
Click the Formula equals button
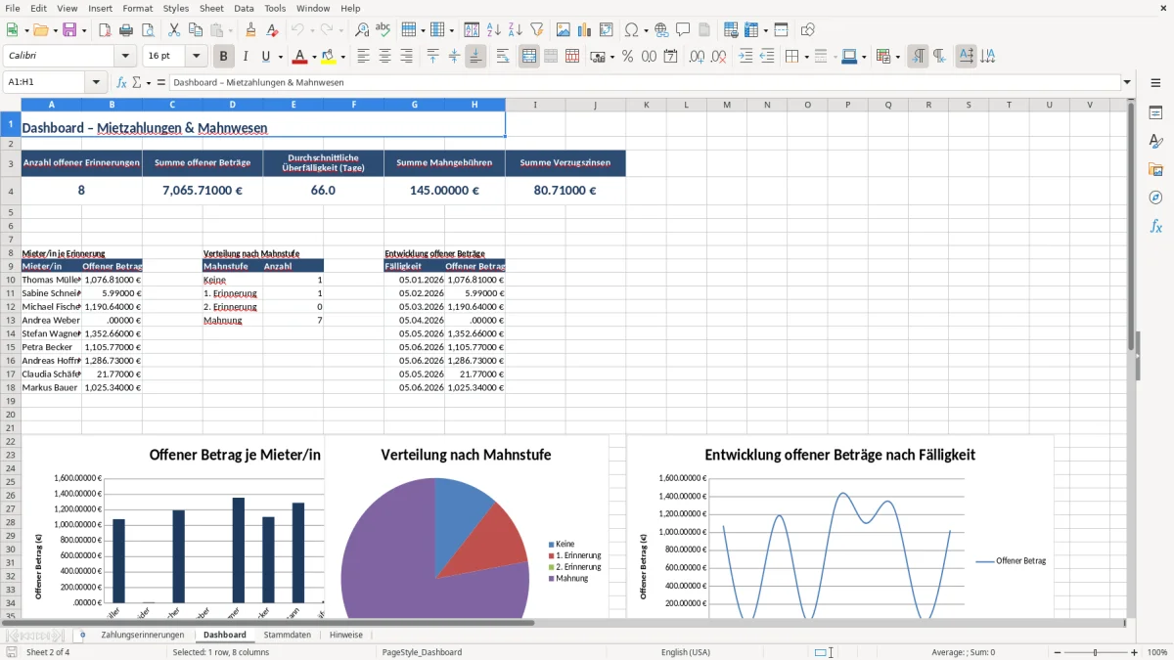click(x=161, y=83)
